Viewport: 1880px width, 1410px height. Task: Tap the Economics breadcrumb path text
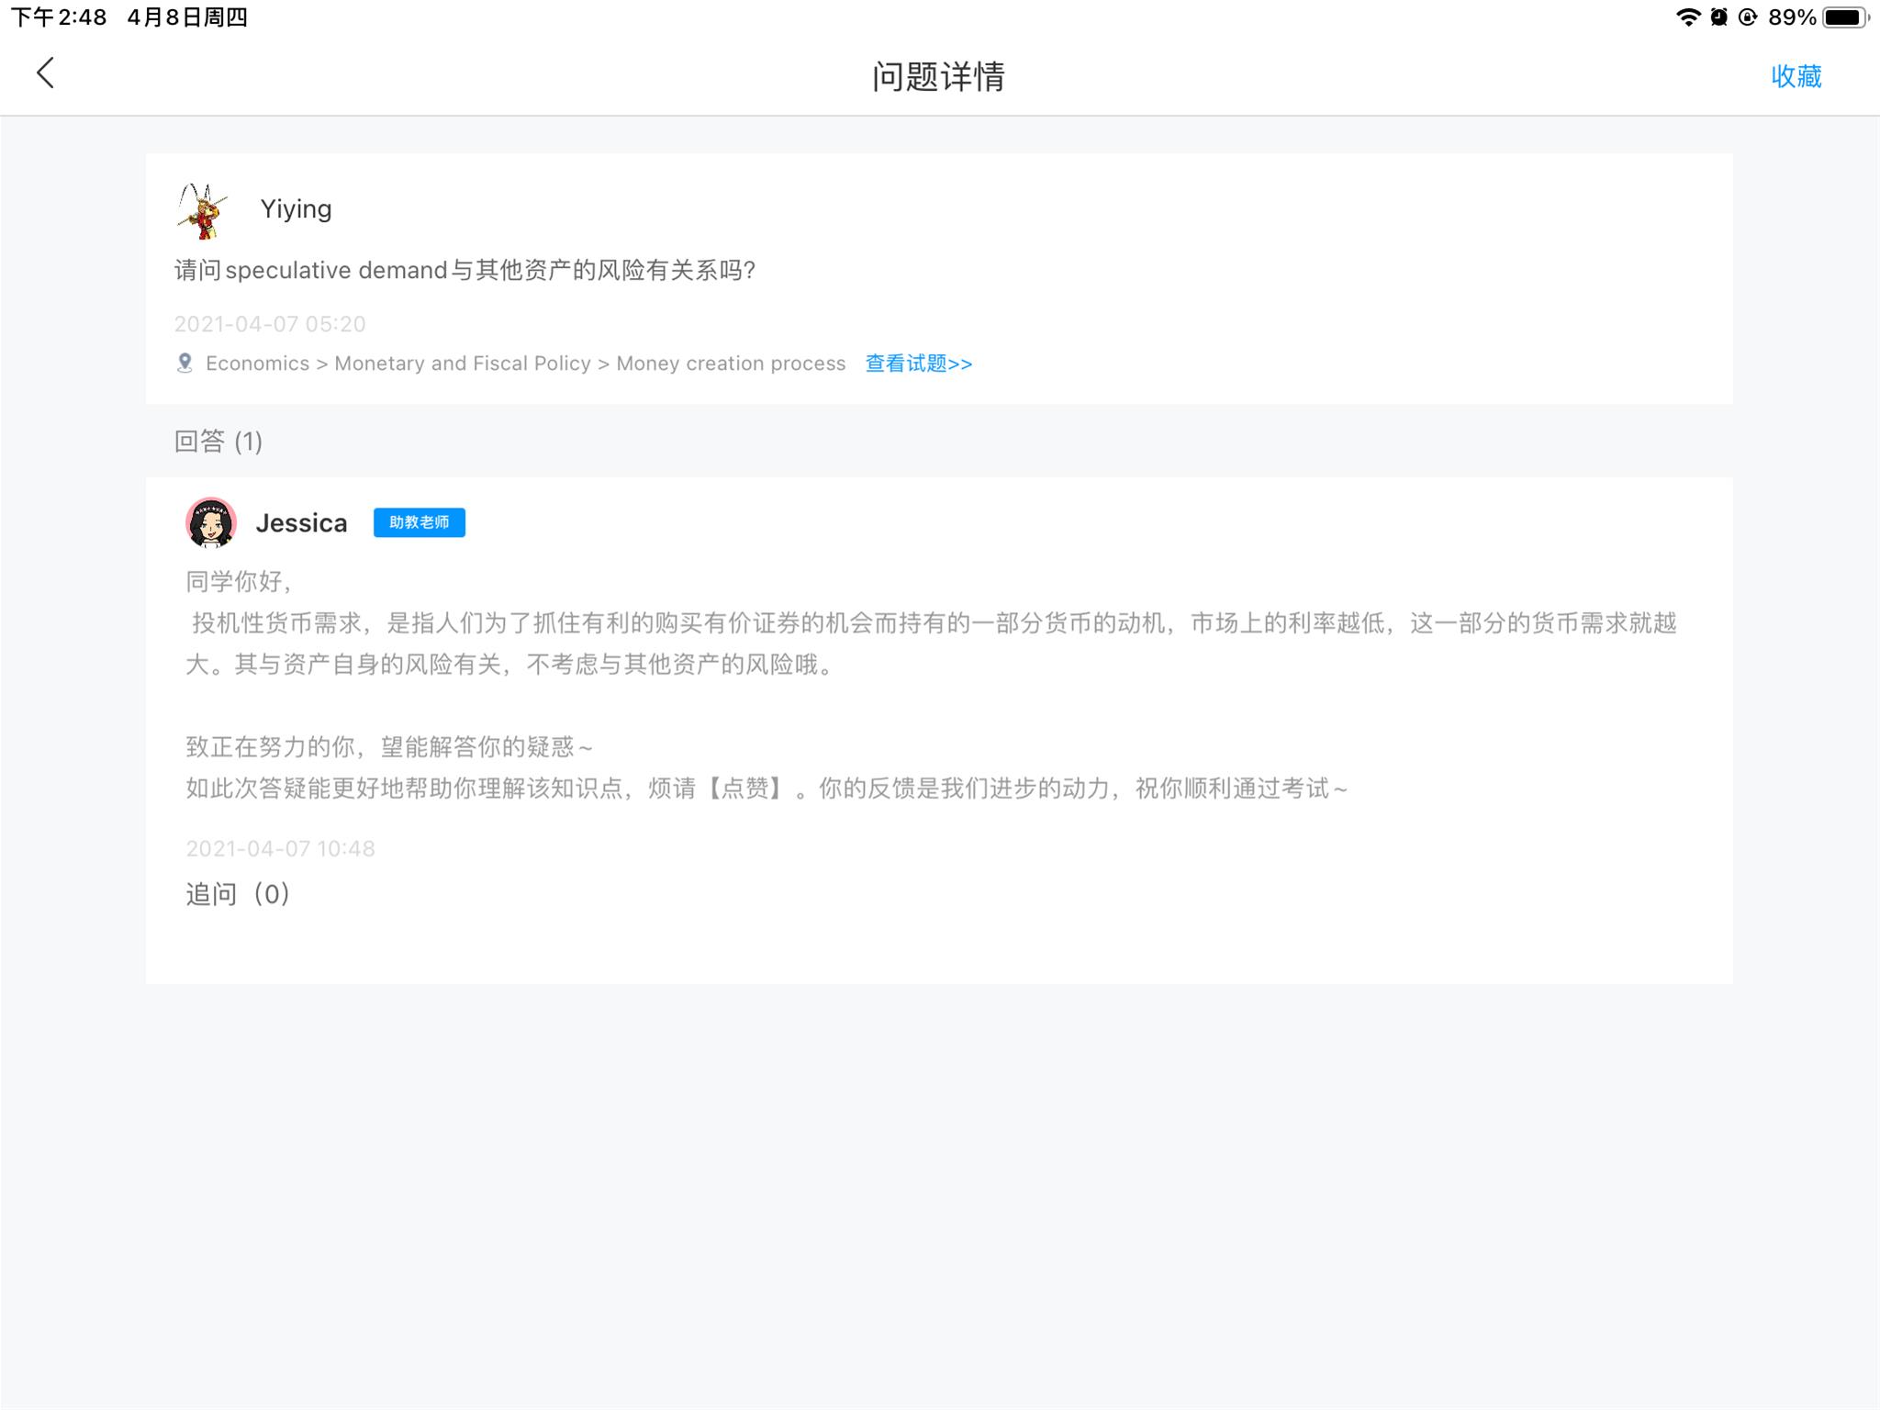pyautogui.click(x=525, y=364)
